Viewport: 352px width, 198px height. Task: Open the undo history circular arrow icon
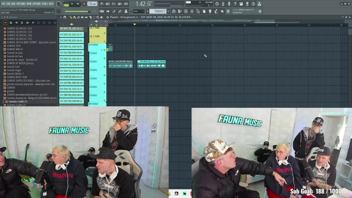217,4
